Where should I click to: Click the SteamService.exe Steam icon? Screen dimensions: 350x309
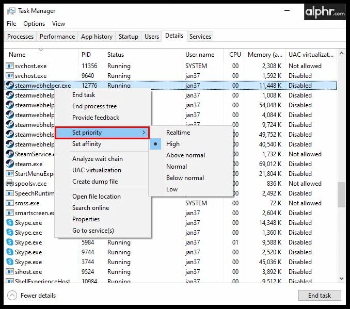point(10,154)
